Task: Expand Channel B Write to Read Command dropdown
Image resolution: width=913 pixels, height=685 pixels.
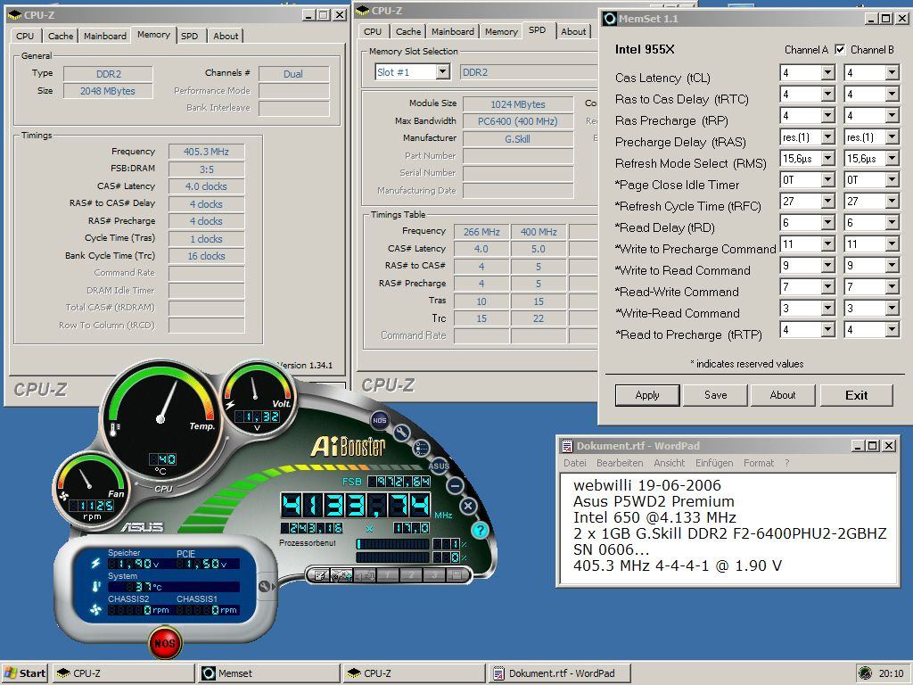Action: (x=892, y=266)
